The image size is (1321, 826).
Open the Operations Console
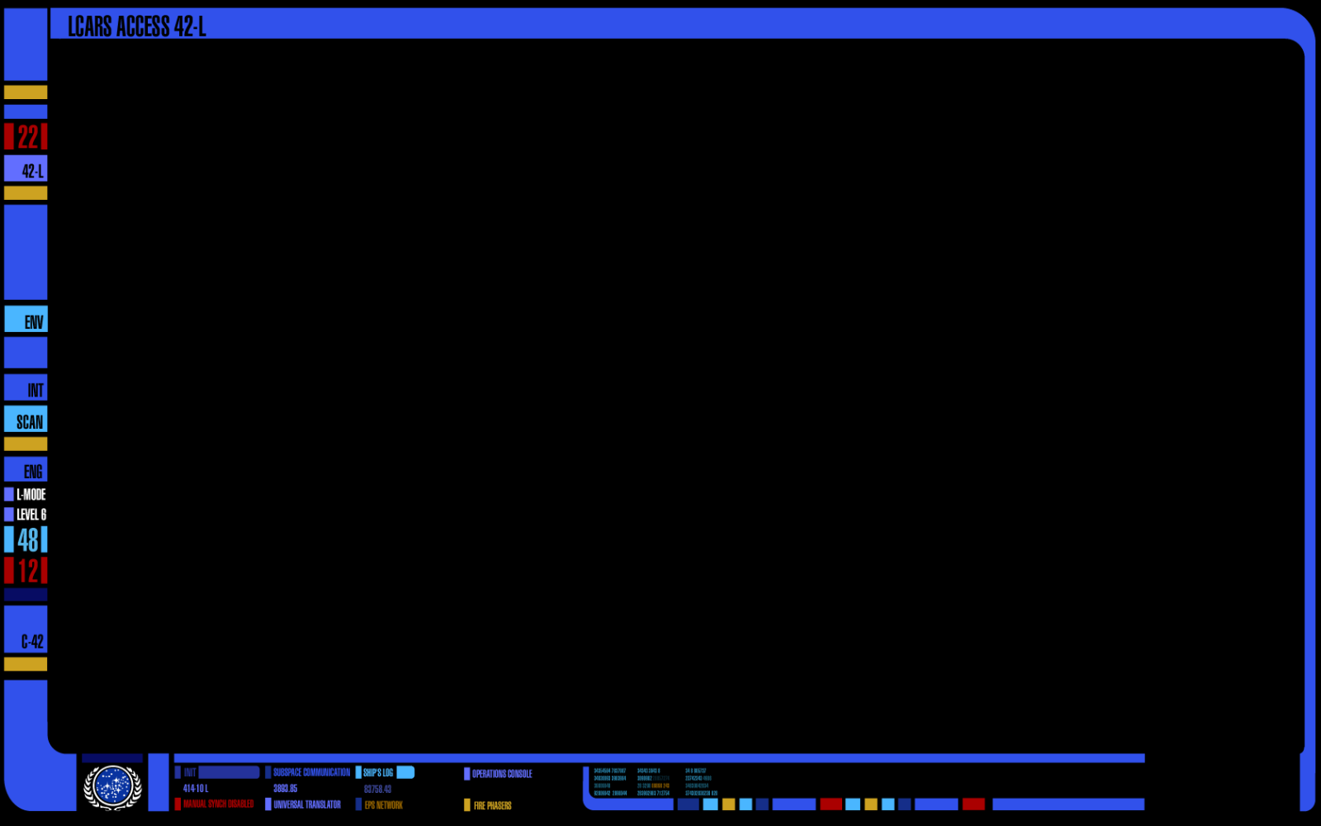pyautogui.click(x=501, y=774)
